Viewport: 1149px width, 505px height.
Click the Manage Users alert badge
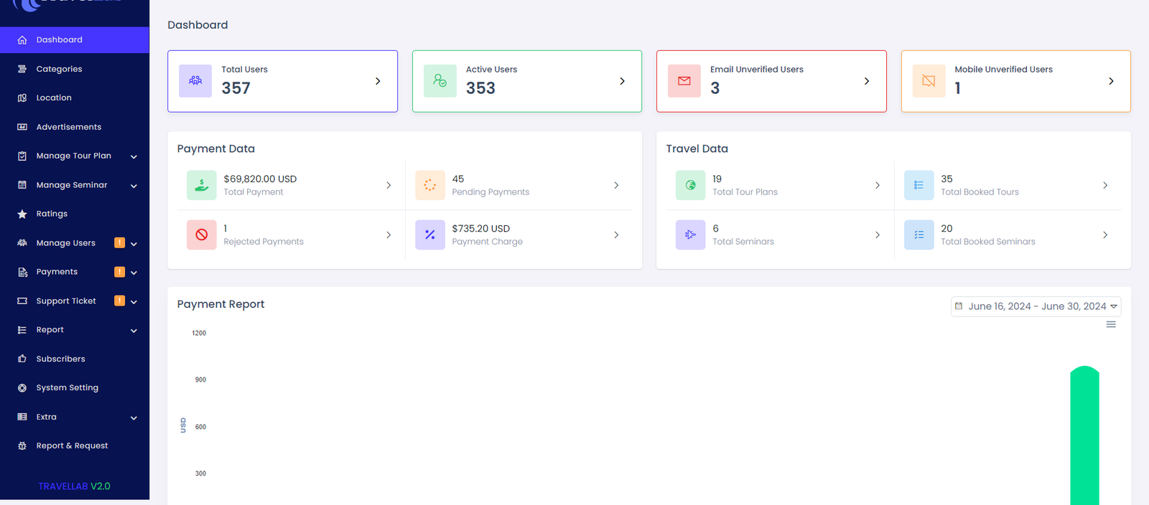120,242
